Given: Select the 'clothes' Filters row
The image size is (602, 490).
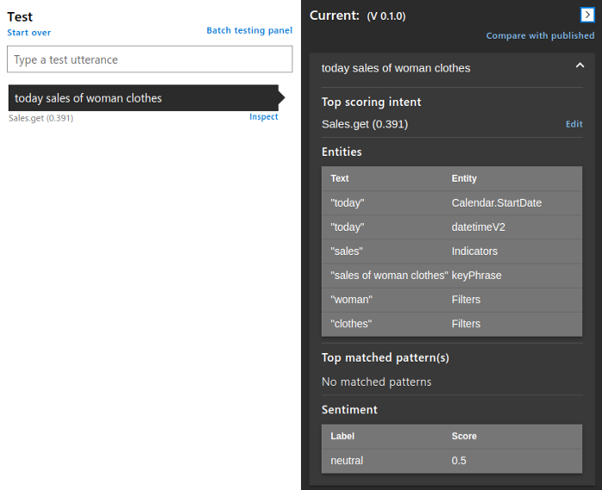Looking at the screenshot, I should pos(451,324).
